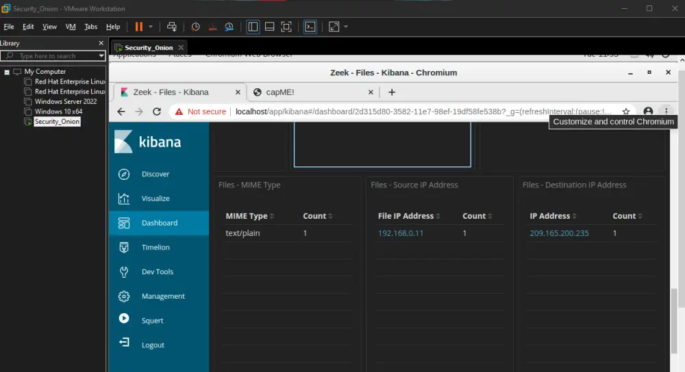The height and width of the screenshot is (372, 685).
Task: Open the VMware File menu
Action: [x=9, y=27]
